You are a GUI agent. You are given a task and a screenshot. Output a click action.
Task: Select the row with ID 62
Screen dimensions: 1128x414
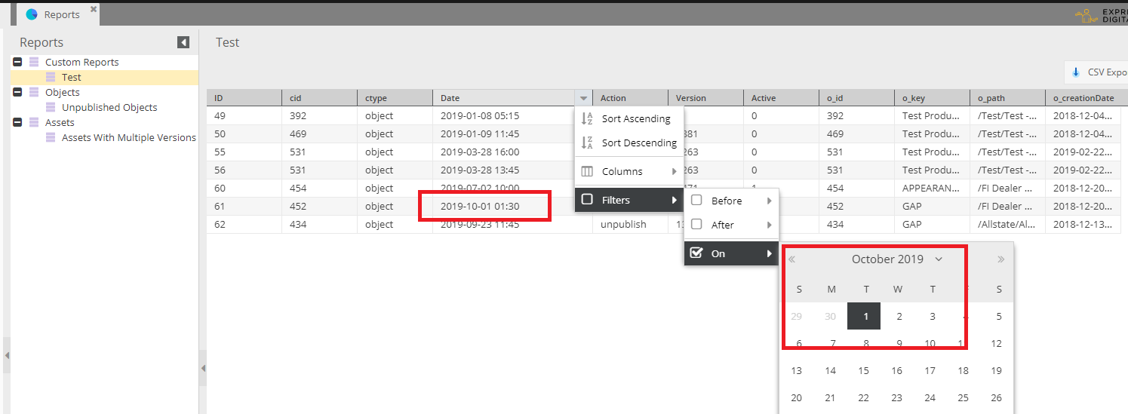664,225
